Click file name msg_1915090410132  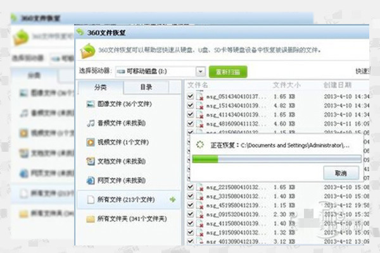pyautogui.click(x=236, y=233)
